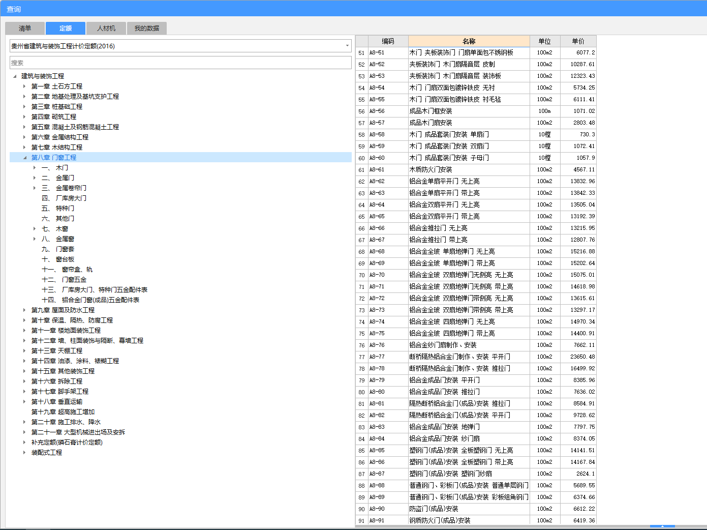Expand the 八、金属窗 subnode

coord(35,239)
